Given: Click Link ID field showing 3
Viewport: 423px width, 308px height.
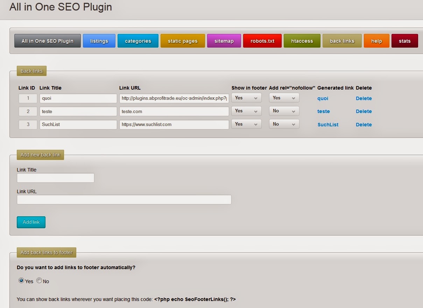Looking at the screenshot, I should coord(28,125).
